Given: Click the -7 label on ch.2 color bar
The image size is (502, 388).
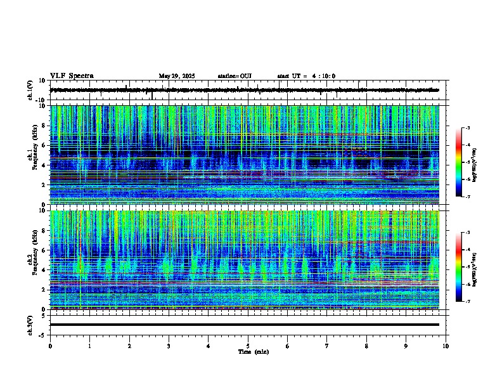Looking at the screenshot, I should click(x=467, y=302).
